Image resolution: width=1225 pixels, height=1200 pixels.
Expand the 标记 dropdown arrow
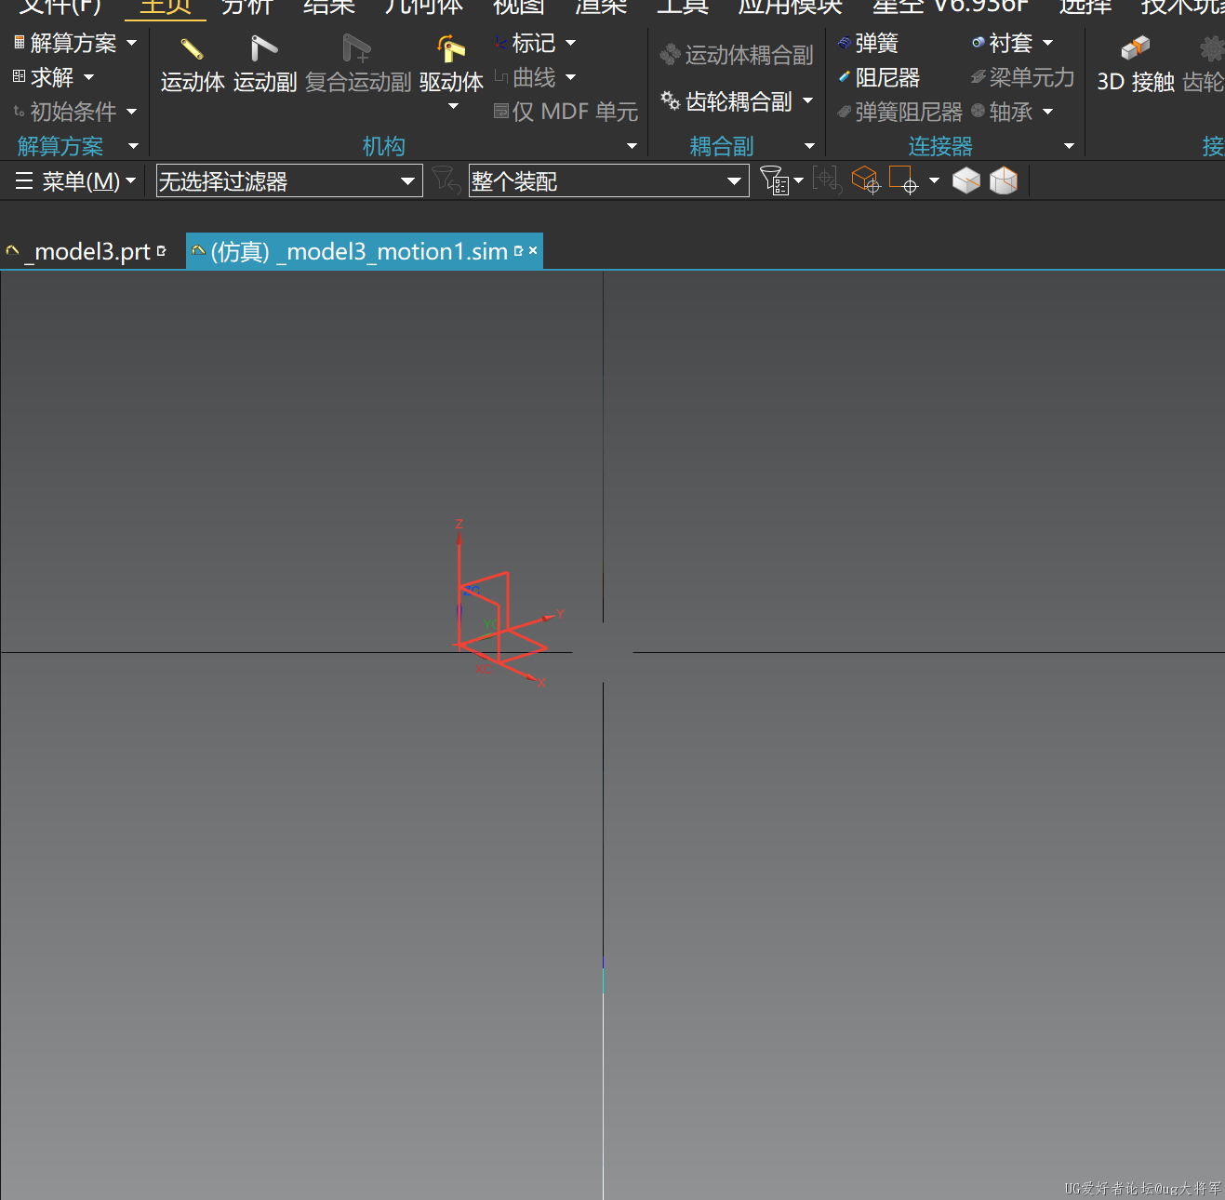[571, 43]
